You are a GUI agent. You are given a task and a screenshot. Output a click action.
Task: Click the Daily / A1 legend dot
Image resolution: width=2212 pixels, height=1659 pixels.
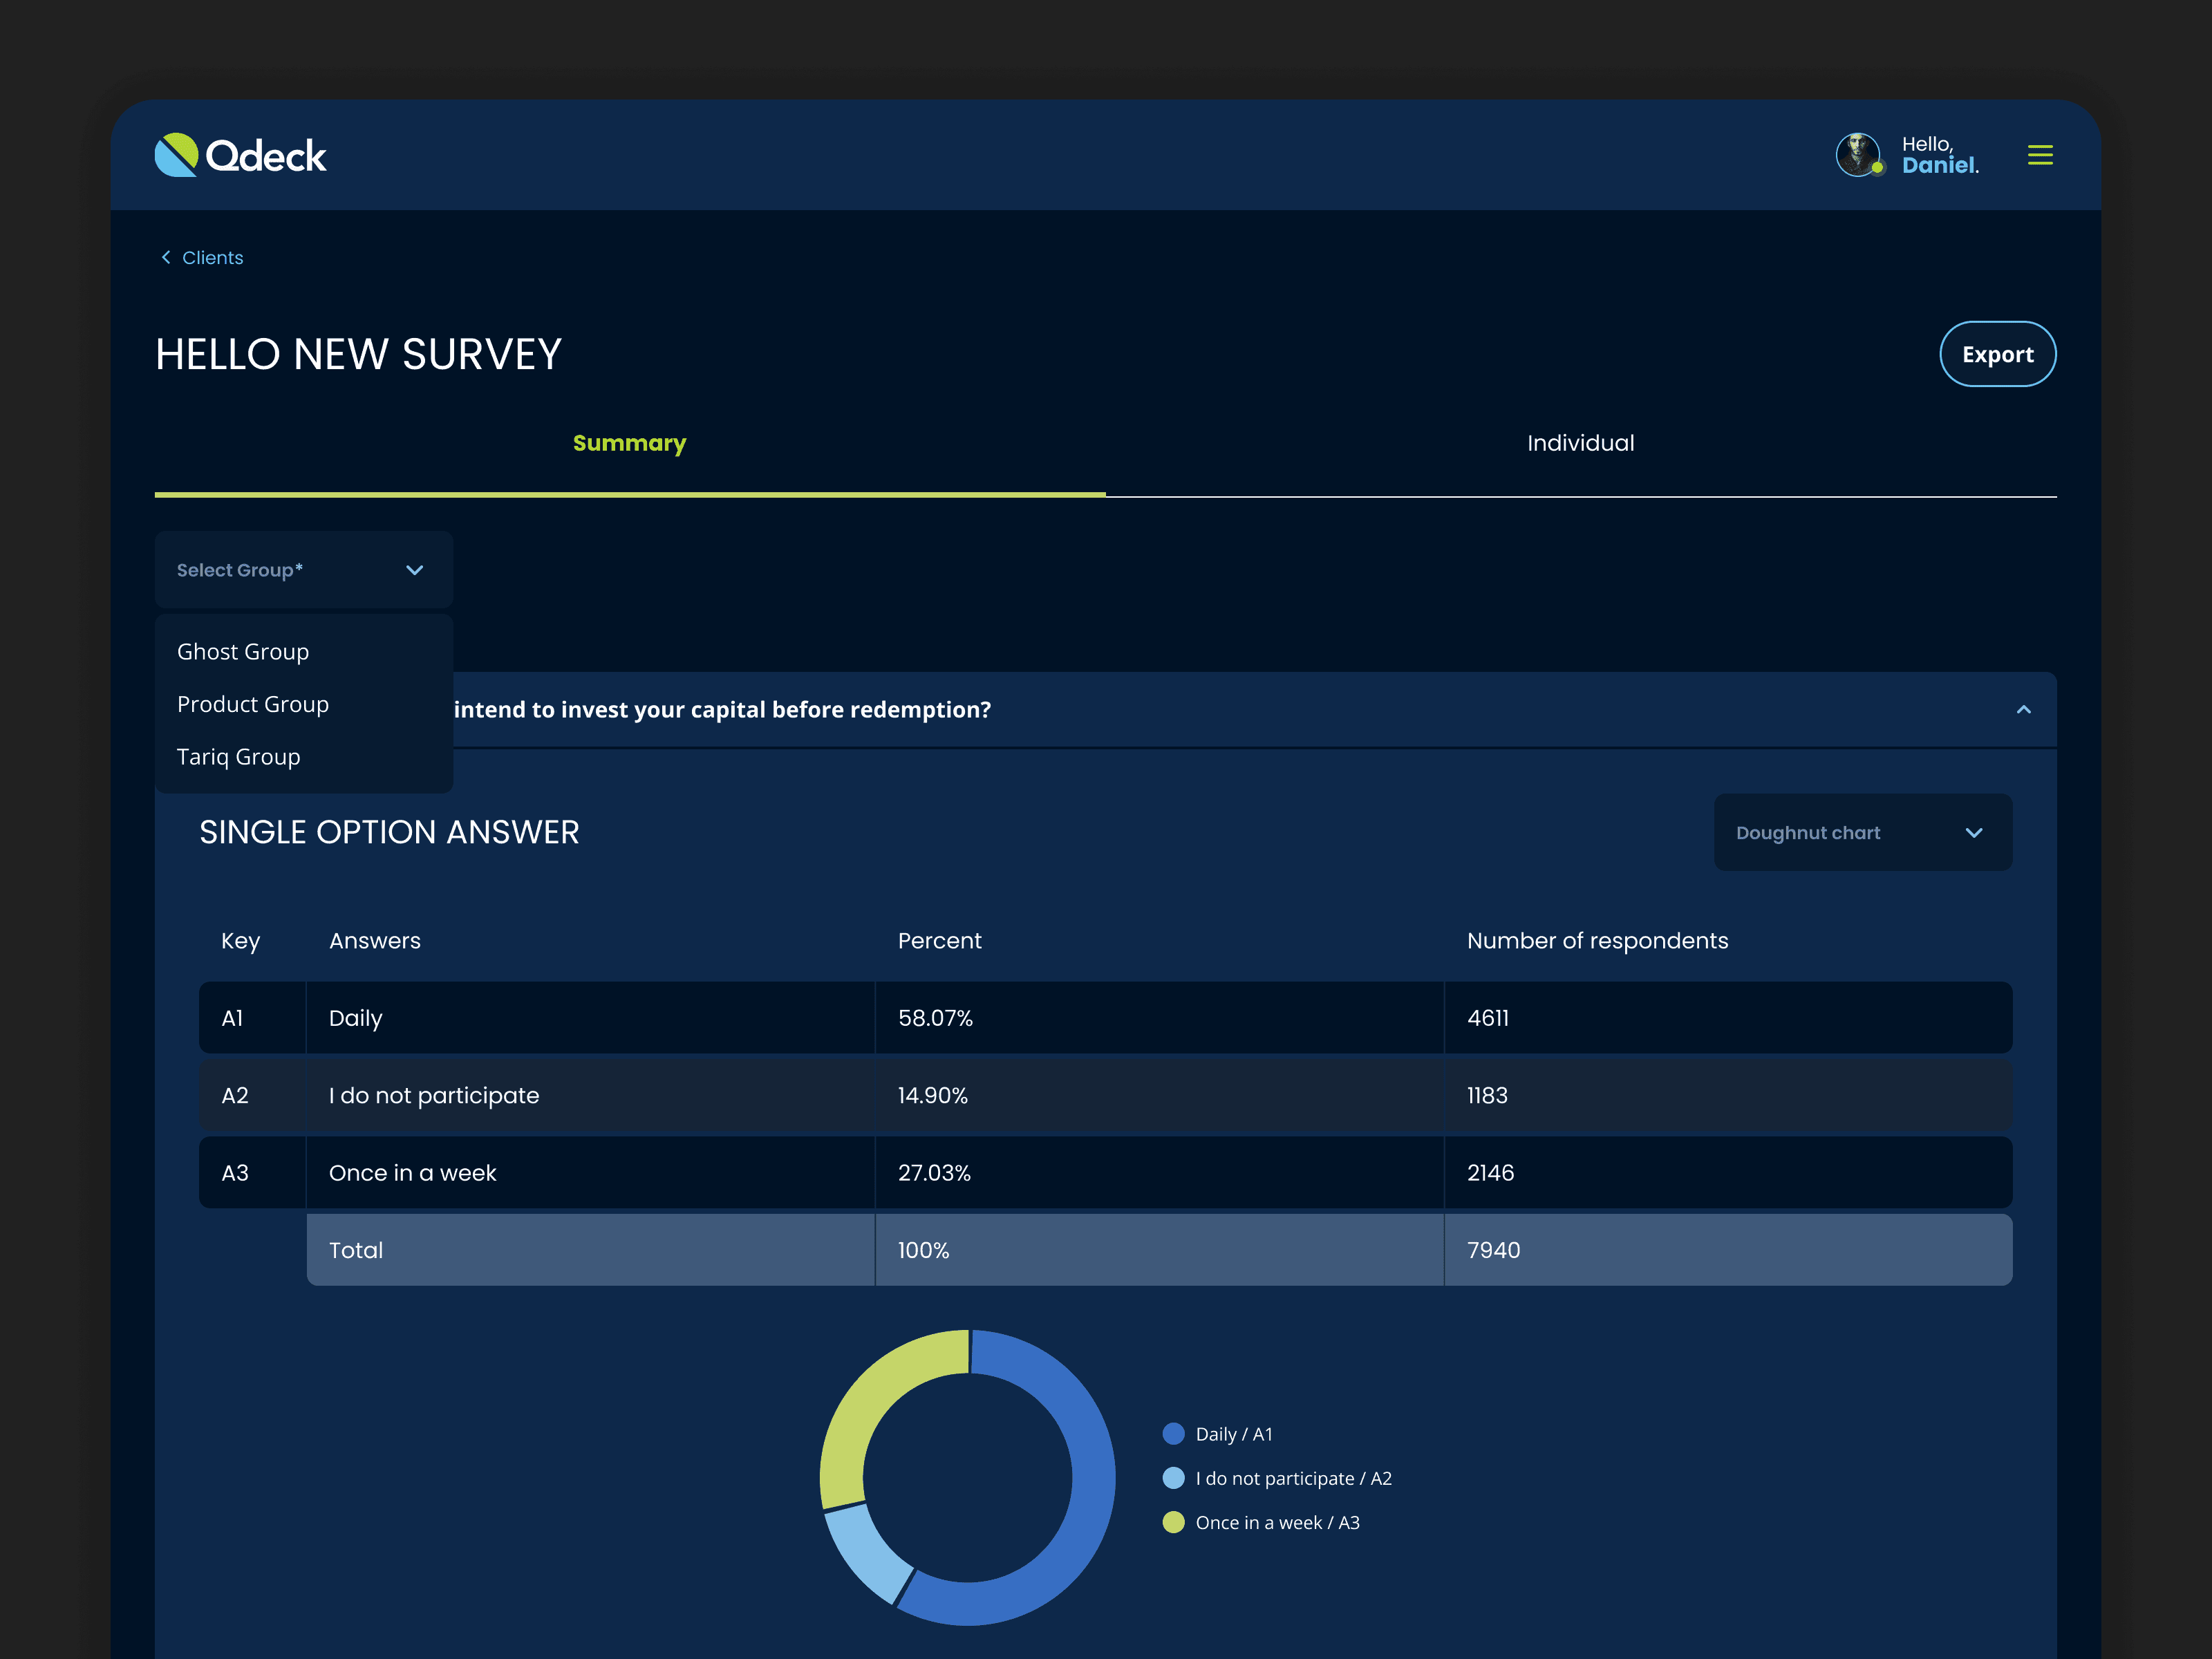pos(1173,1434)
